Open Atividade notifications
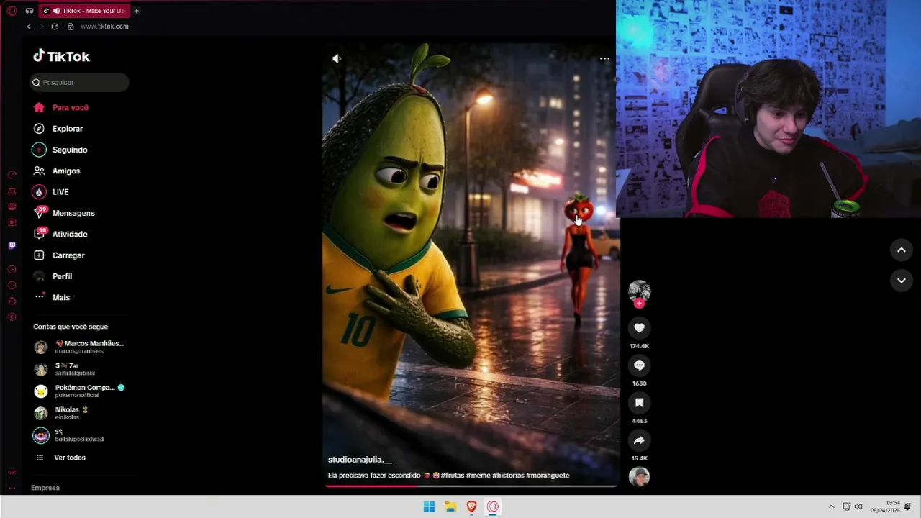The width and height of the screenshot is (921, 518). coord(60,234)
